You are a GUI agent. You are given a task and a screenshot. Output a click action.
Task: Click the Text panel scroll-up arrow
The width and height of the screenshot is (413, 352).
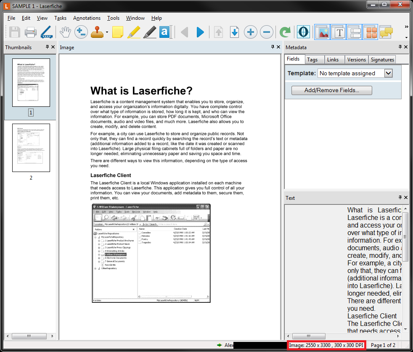[405, 209]
